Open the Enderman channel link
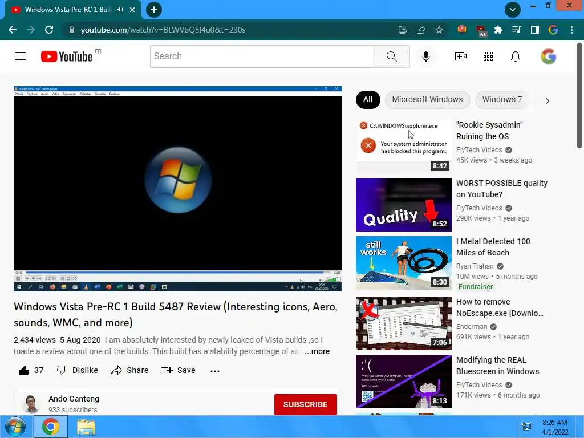 (472, 326)
